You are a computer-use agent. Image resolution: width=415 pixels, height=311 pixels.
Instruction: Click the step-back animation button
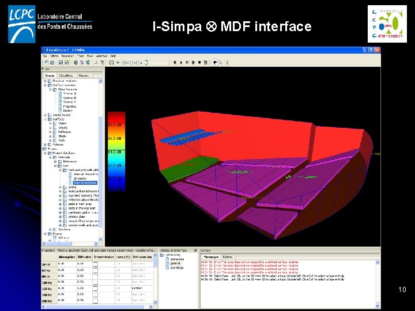click(x=175, y=62)
